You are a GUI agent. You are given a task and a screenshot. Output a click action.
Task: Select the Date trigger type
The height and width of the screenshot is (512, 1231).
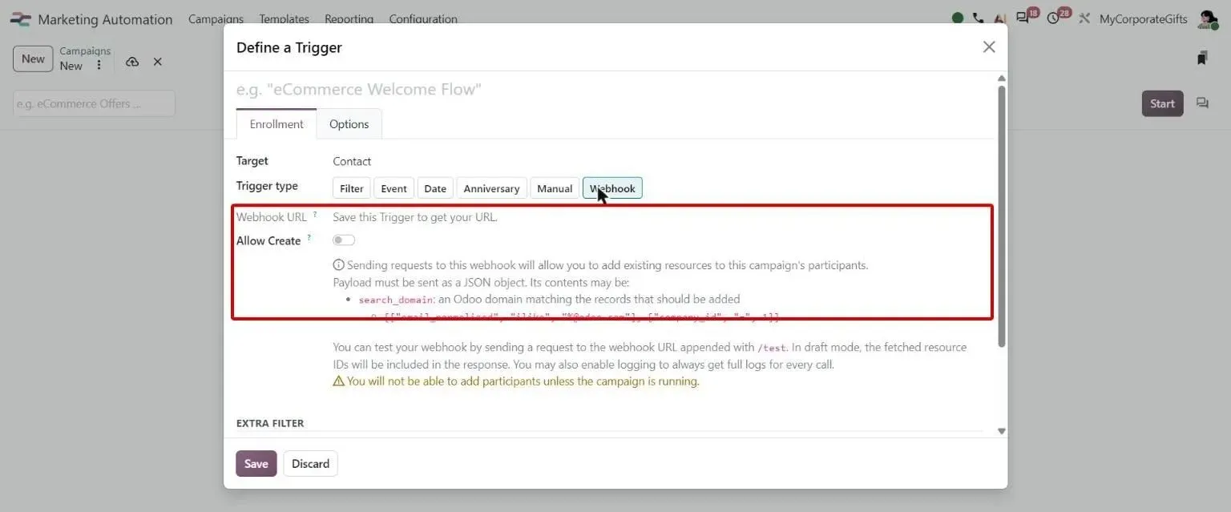(435, 188)
